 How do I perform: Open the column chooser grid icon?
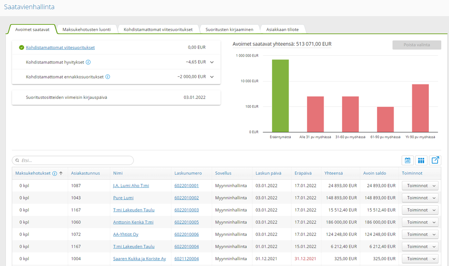point(421,160)
